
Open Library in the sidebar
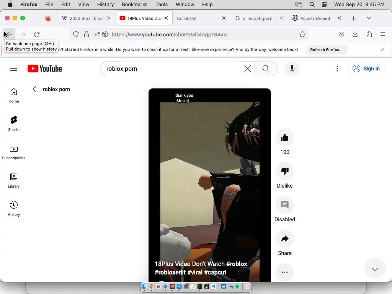(x=14, y=180)
